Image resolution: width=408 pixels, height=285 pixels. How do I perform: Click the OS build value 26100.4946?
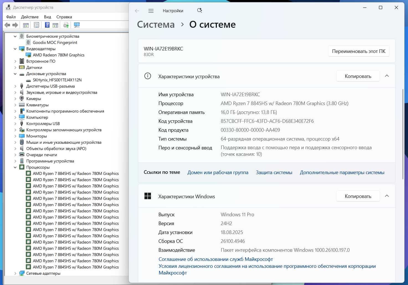click(233, 241)
